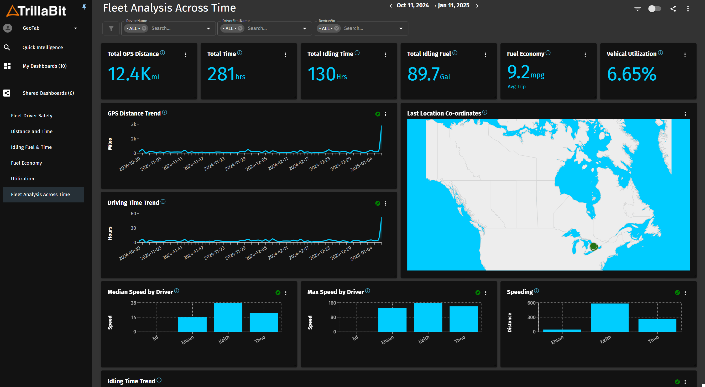Viewport: 705px width, 387px height.
Task: Click the funnel filter button
Action: [x=111, y=28]
